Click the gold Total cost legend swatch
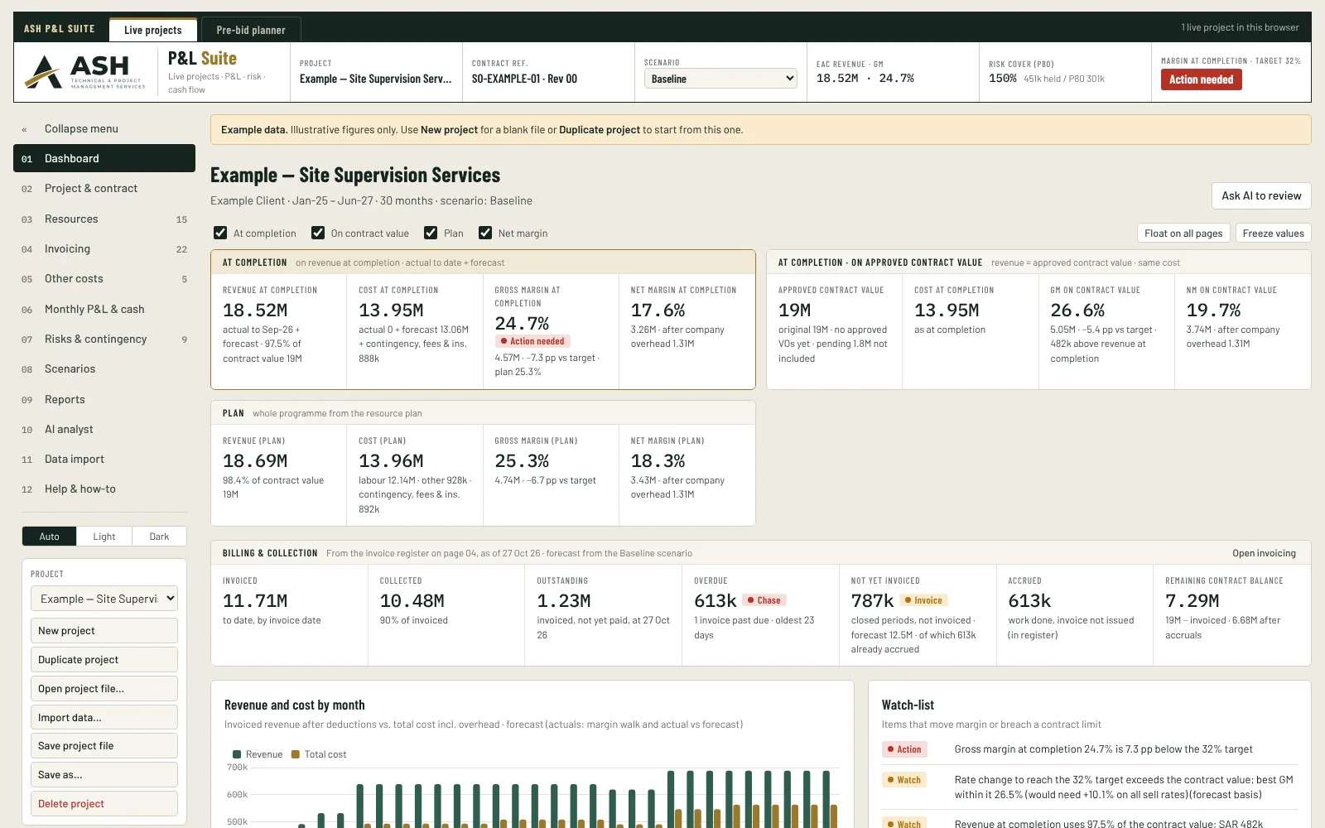The width and height of the screenshot is (1325, 828). pyautogui.click(x=296, y=754)
